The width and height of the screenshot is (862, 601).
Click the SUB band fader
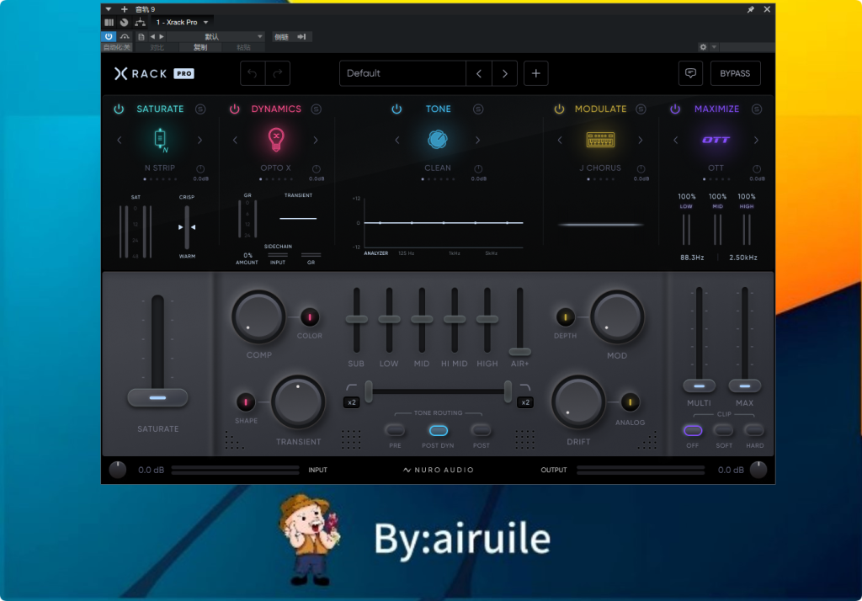[356, 320]
